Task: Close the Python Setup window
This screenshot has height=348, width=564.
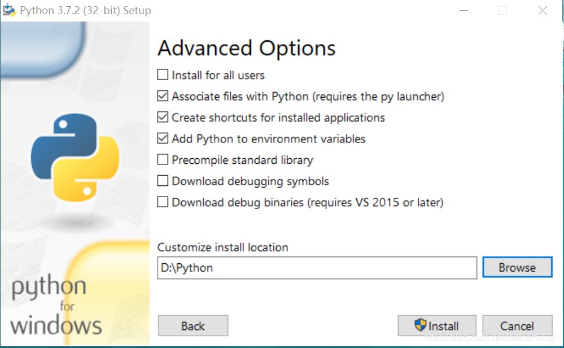Action: point(543,10)
